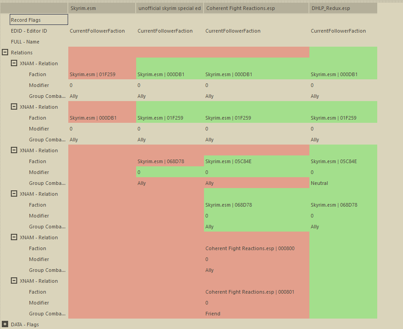Click the Skyrim.esm column header
403x329 pixels.
[101, 8]
